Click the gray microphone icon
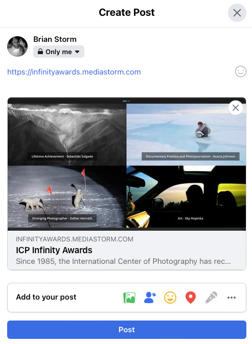Screen dimensions: 252x344 point(211,298)
